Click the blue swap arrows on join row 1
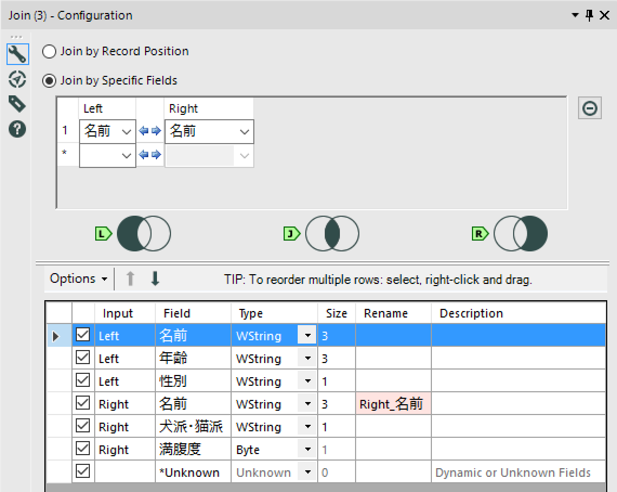 click(x=149, y=131)
